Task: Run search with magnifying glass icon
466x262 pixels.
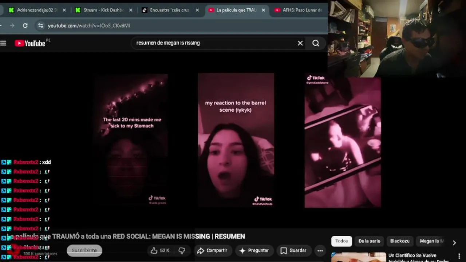Action: click(x=316, y=43)
